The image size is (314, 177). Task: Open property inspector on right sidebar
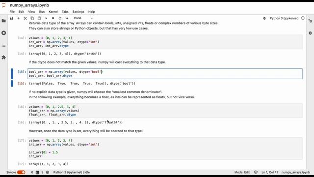[310, 21]
